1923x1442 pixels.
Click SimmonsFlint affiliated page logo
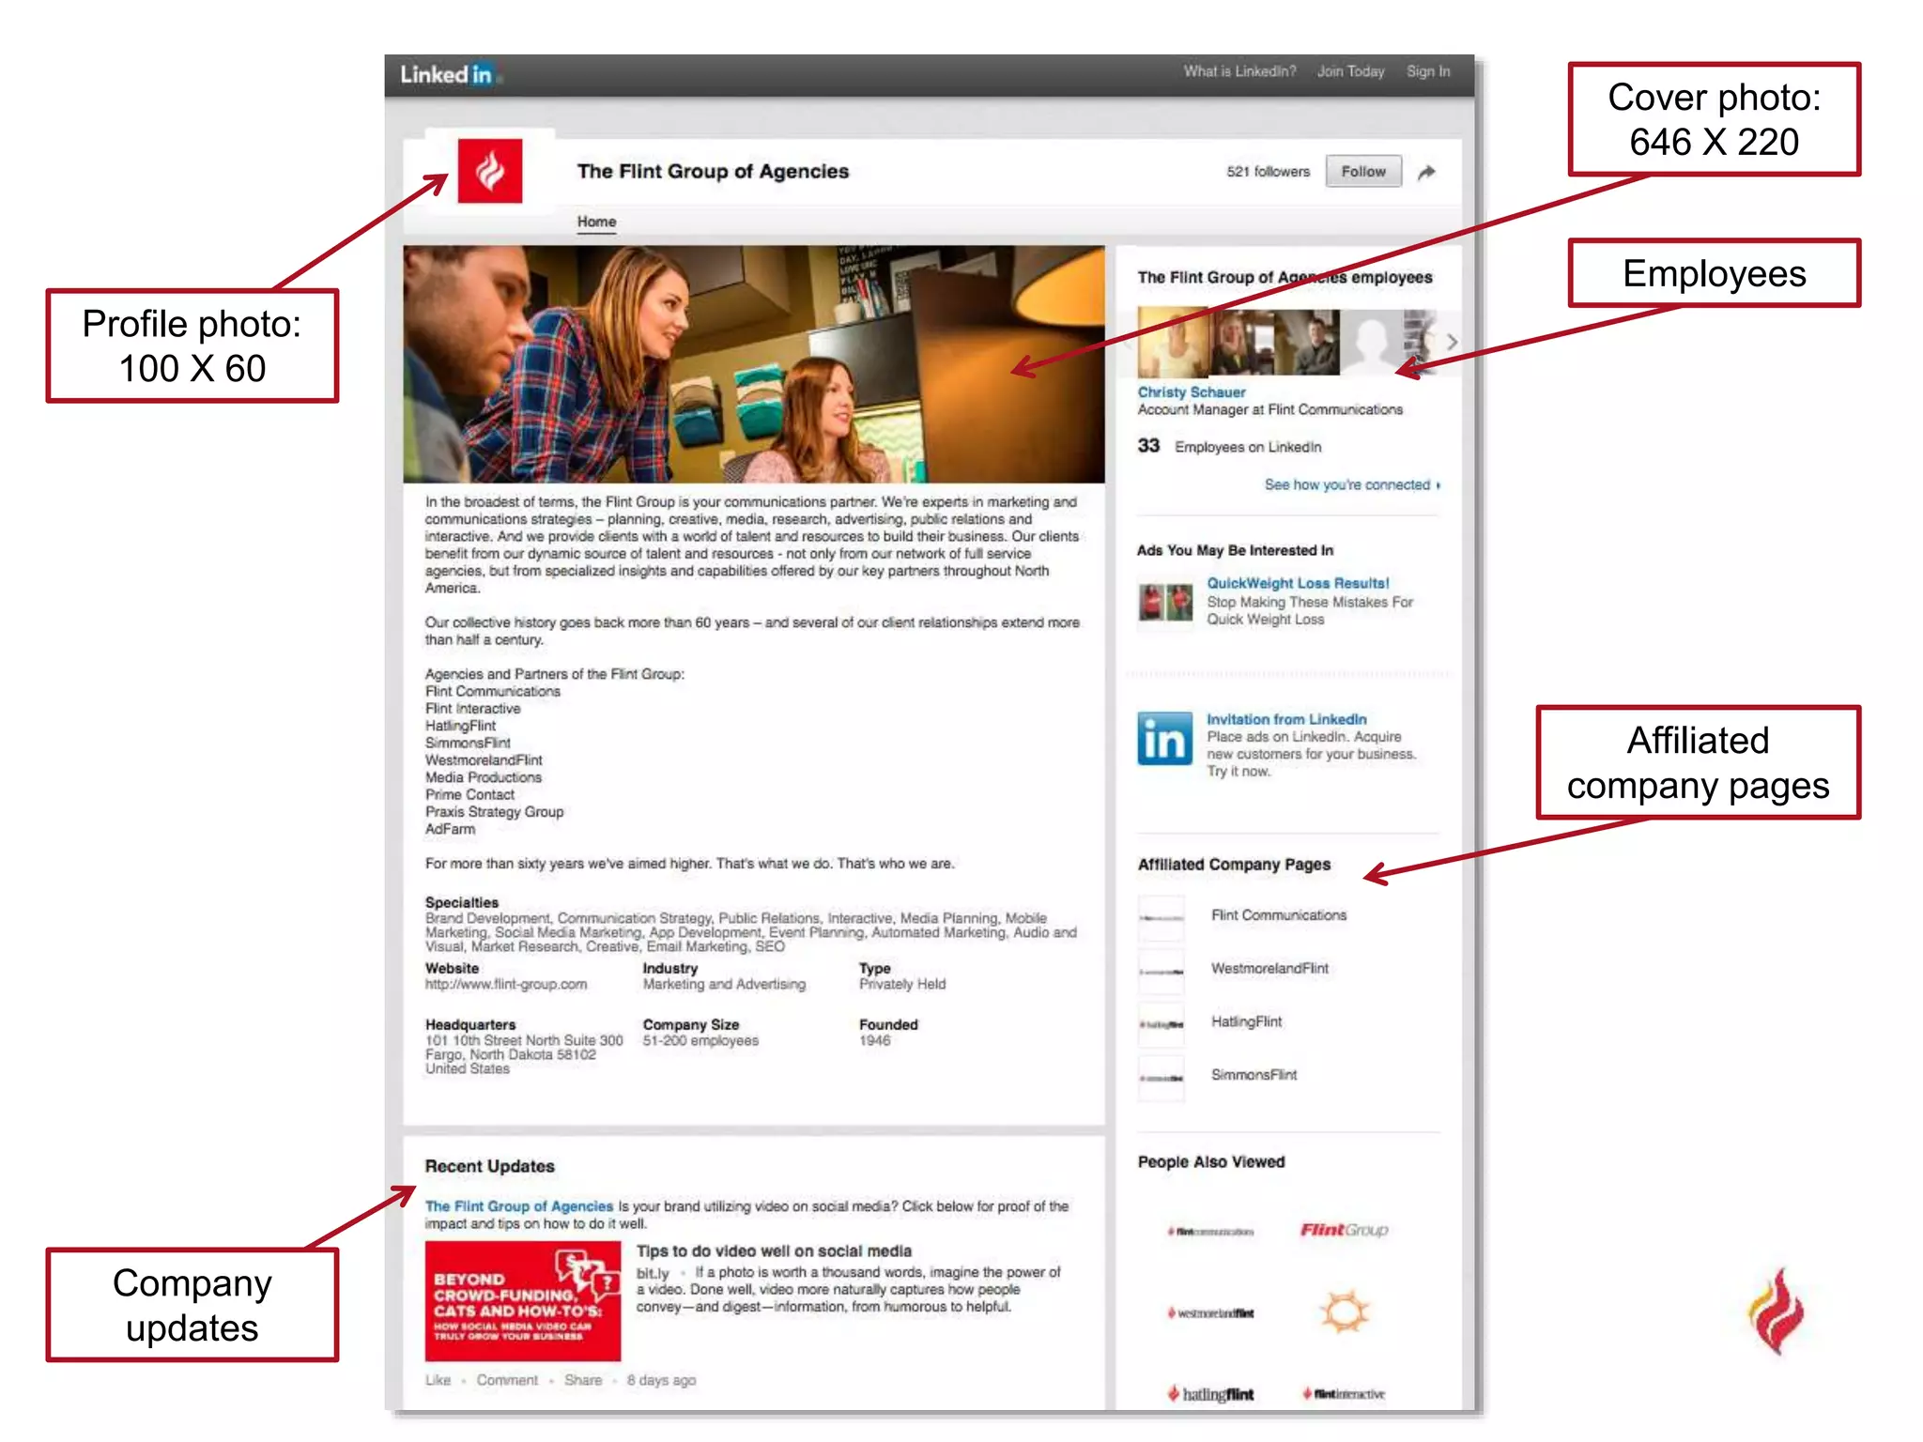click(x=1161, y=1078)
